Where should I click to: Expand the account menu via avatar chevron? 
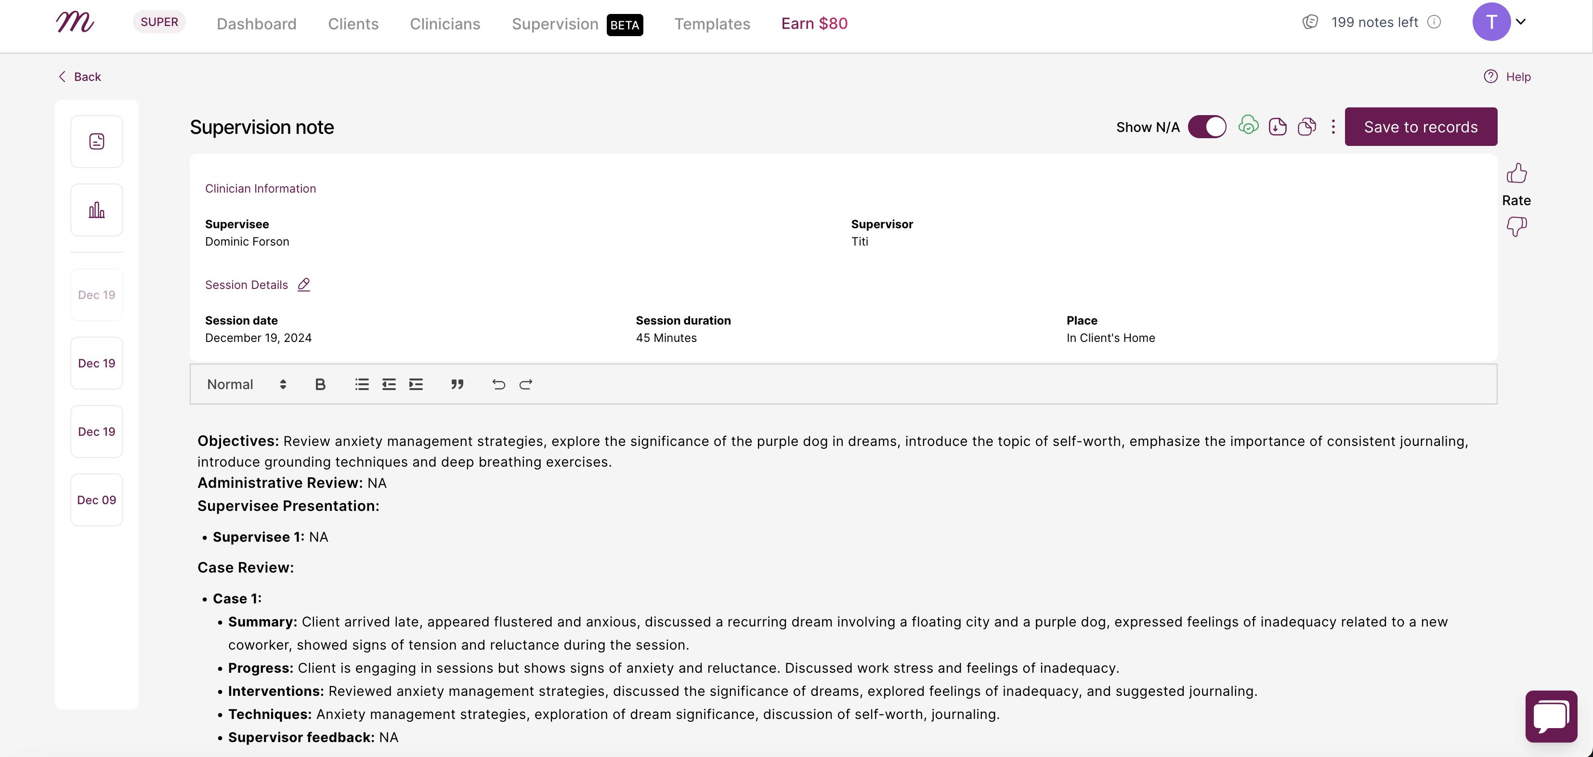pos(1521,22)
